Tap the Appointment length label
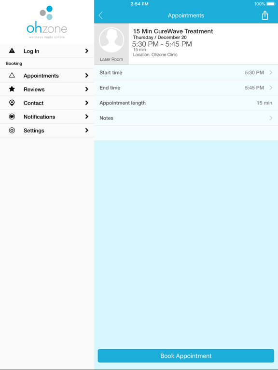This screenshot has height=370, width=278. [123, 103]
